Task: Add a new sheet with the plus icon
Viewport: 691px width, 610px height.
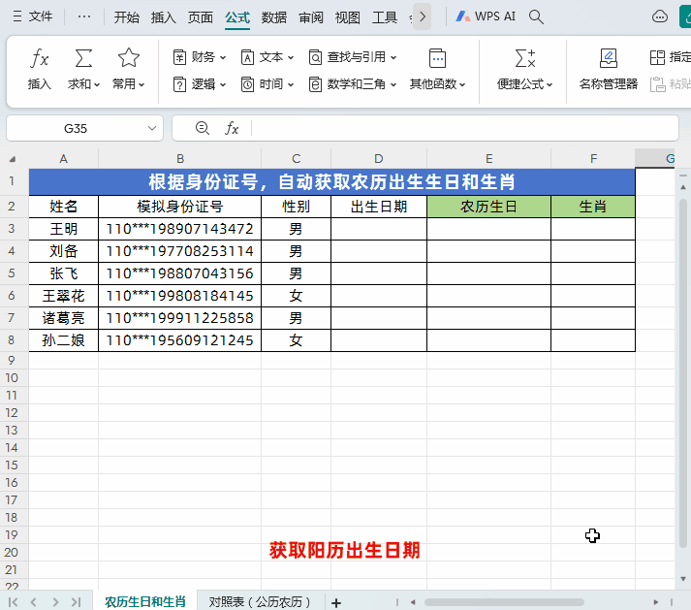Action: (x=336, y=602)
